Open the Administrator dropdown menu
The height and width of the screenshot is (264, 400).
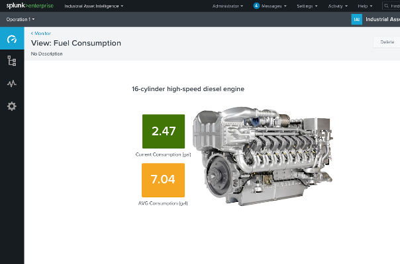227,6
